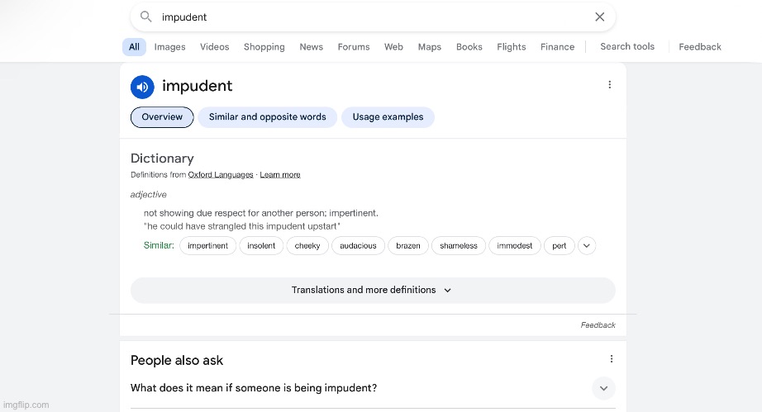Open People also ask three-dot menu

point(612,359)
